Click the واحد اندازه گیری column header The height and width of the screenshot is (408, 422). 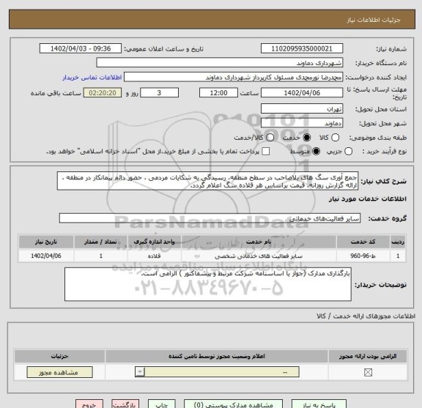coord(154,242)
